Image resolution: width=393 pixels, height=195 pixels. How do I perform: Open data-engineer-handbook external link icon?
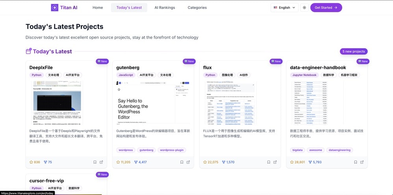362,162
